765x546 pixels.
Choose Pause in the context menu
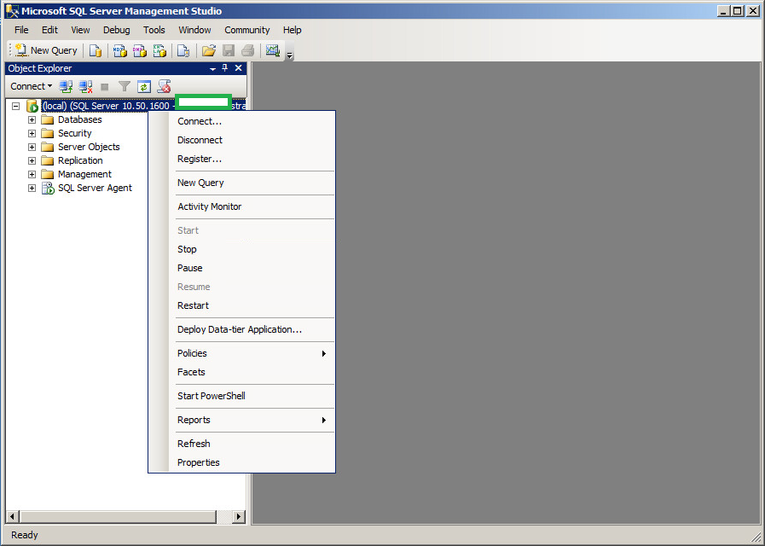(252, 269)
